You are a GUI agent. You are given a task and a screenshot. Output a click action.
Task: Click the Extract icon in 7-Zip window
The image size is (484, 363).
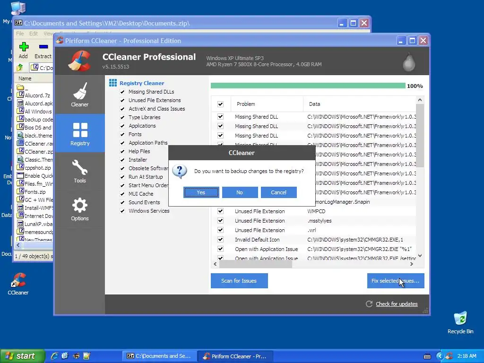tap(43, 47)
